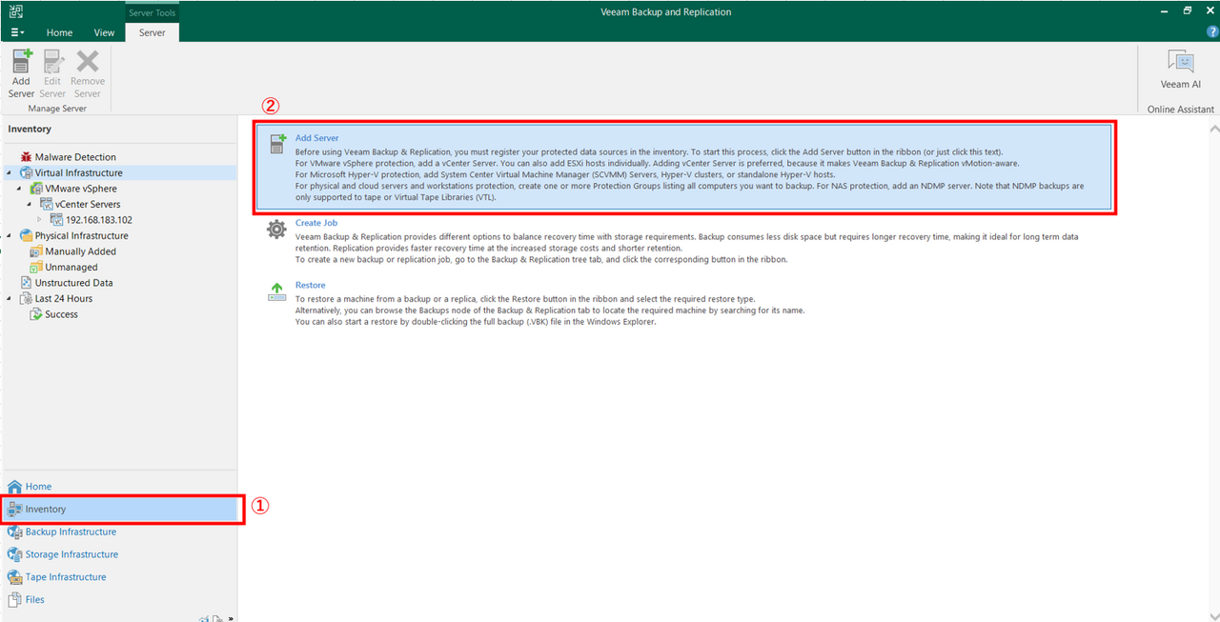1220x622 pixels.
Task: Click the Server Tools contextual tab label
Action: [x=152, y=12]
